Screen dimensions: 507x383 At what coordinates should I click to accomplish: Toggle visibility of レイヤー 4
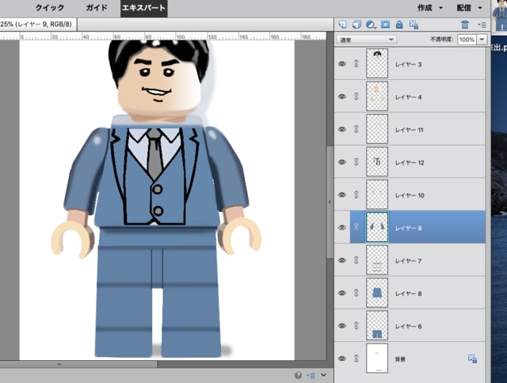point(342,97)
